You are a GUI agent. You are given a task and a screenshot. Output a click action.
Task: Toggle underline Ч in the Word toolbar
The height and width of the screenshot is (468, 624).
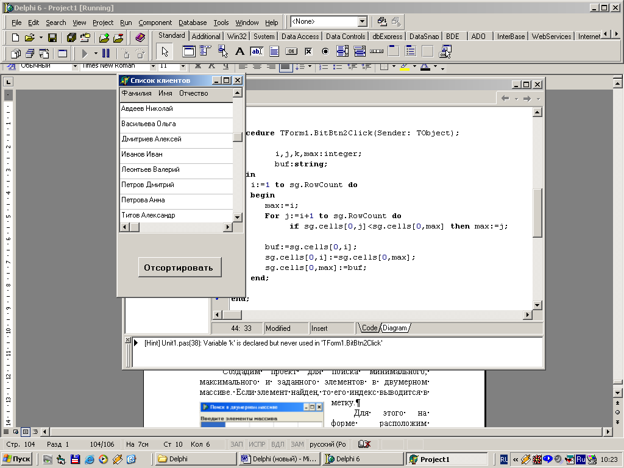pyautogui.click(x=225, y=66)
